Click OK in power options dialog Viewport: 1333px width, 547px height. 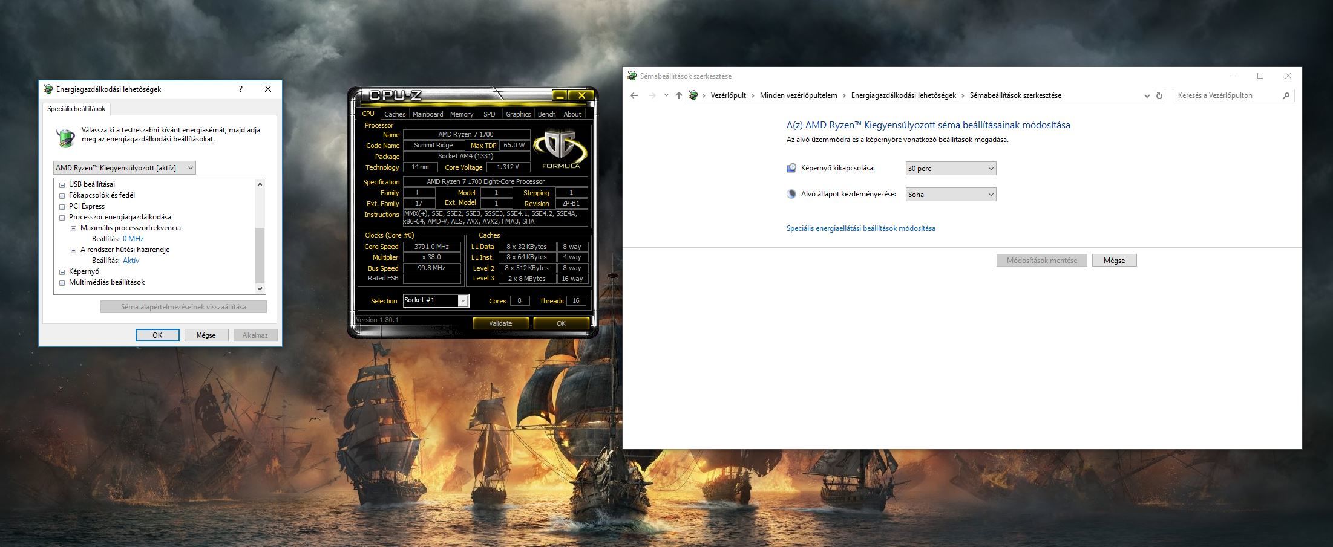tap(157, 335)
